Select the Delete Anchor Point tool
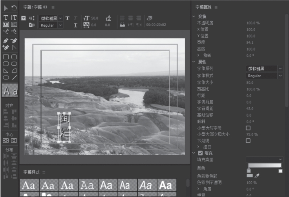The width and height of the screenshot is (289, 197). point(14,41)
